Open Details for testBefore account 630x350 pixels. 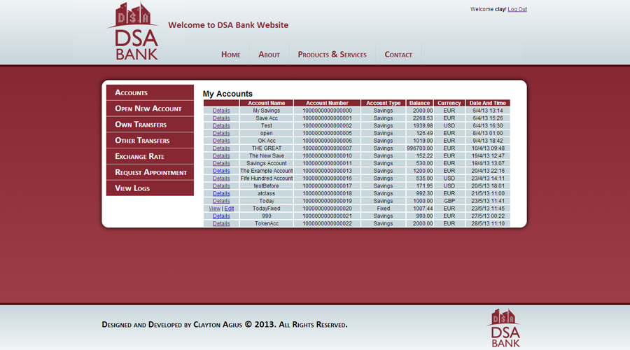coord(221,185)
